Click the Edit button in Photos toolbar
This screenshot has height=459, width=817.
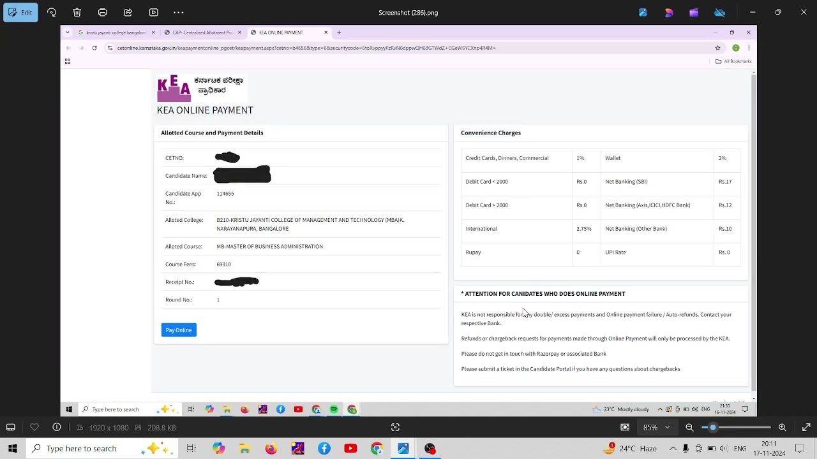[20, 12]
